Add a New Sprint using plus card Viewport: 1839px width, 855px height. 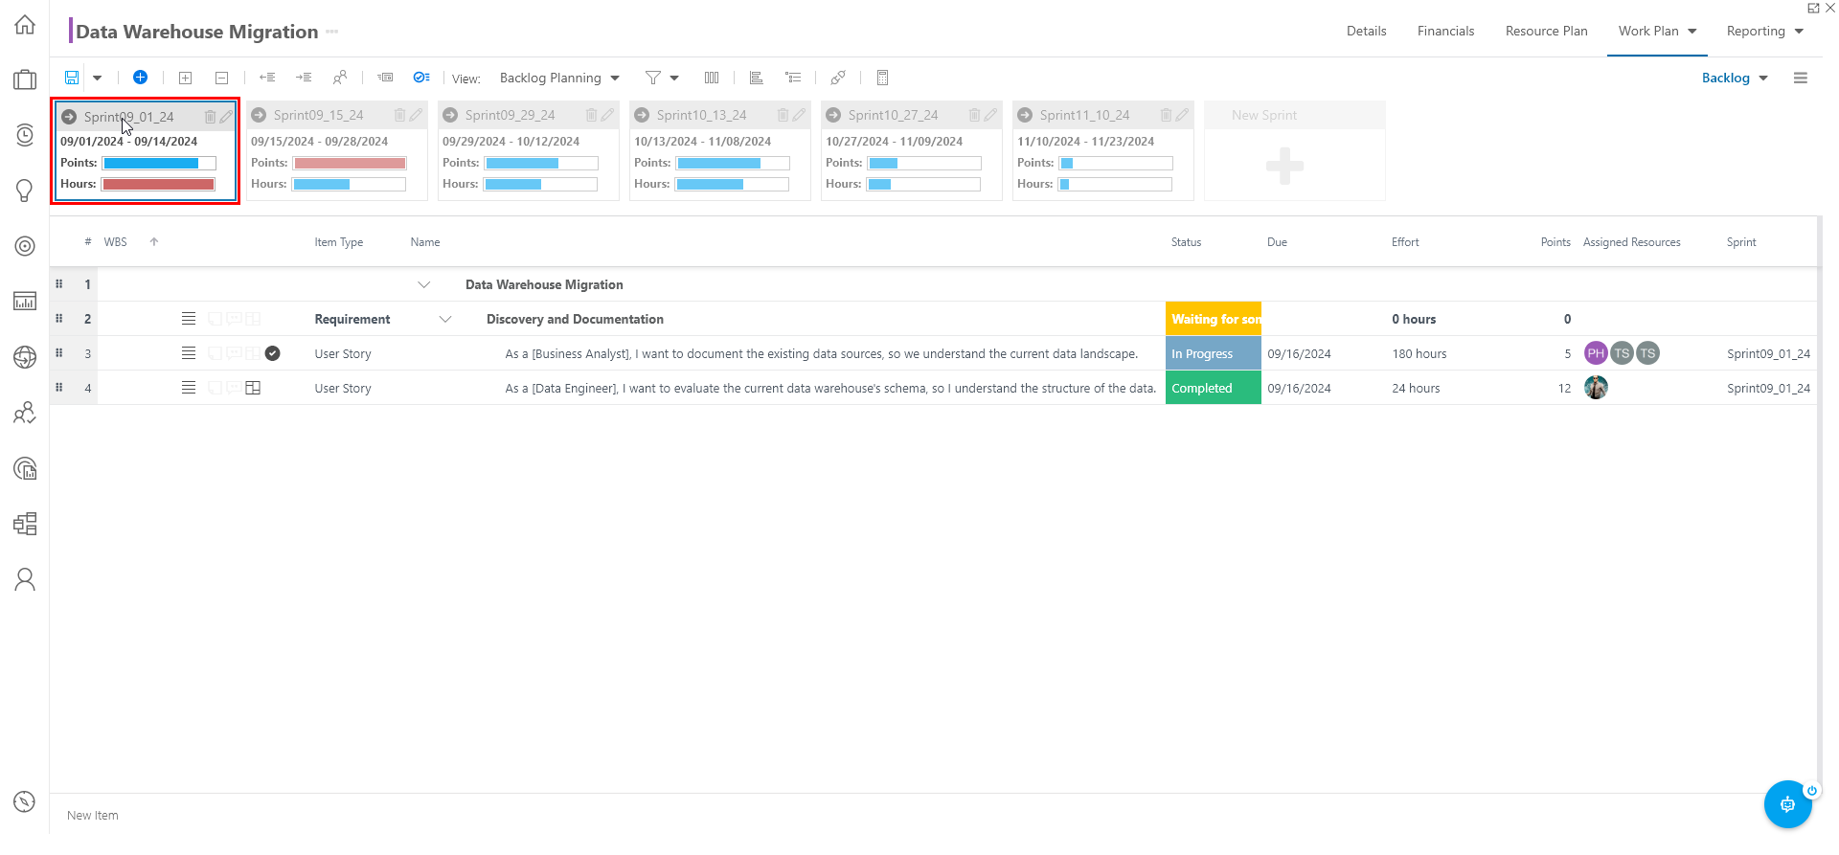pyautogui.click(x=1284, y=166)
